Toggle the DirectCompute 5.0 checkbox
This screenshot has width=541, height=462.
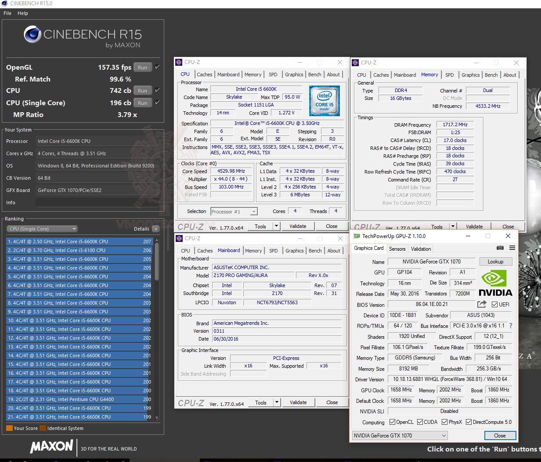click(x=469, y=422)
